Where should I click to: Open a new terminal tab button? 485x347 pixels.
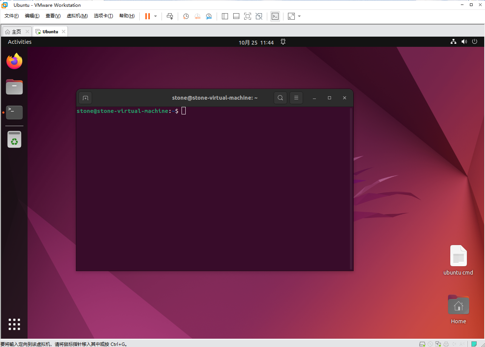pos(85,98)
